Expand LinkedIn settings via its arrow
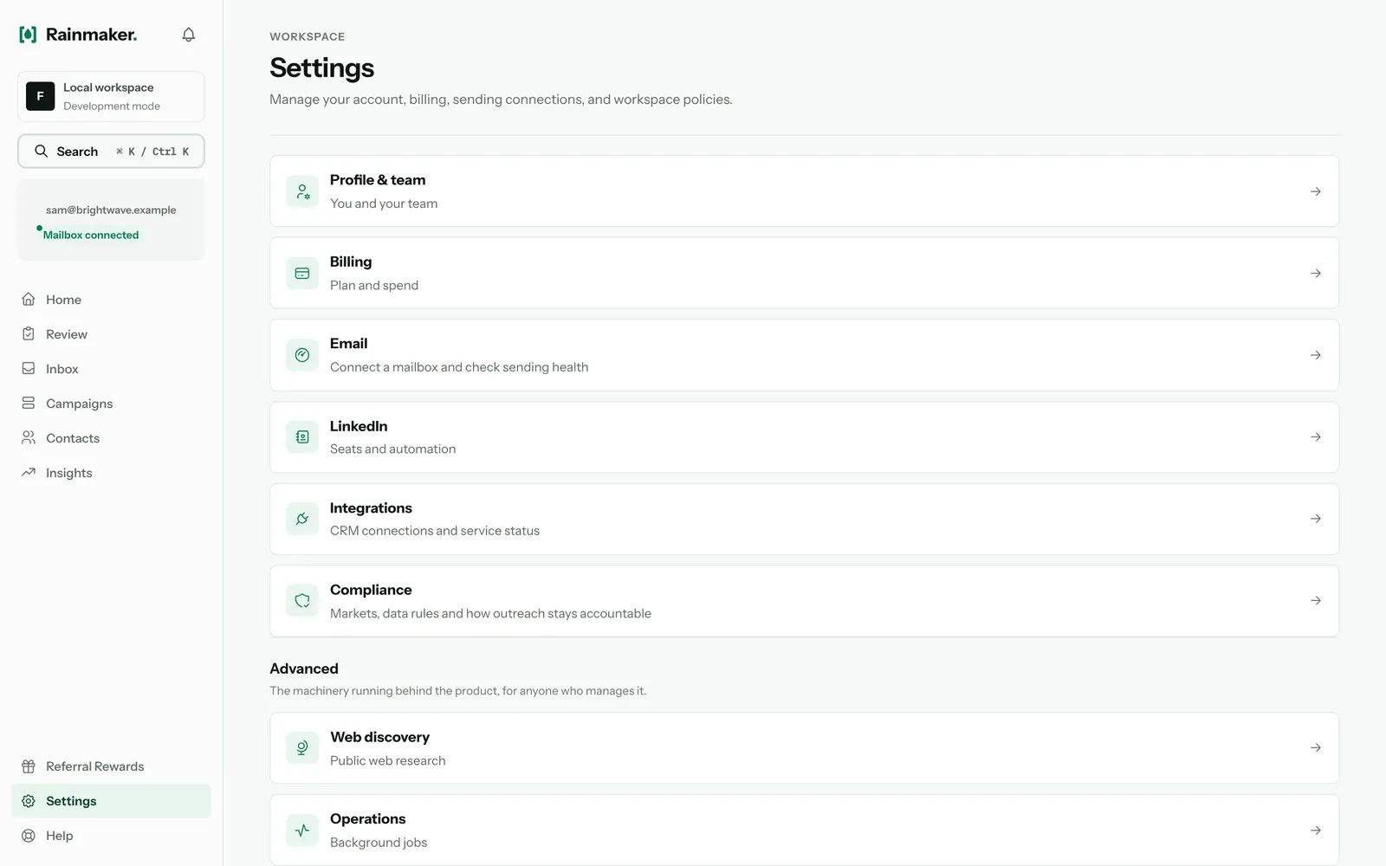1386x866 pixels. point(1315,437)
